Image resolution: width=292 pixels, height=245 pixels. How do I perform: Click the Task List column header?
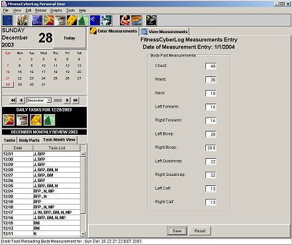57,148
